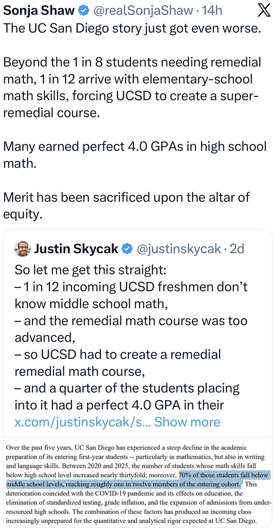The image size is (273, 528).
Task: Click Justin Skycak's profile picture
Action: coord(22,249)
